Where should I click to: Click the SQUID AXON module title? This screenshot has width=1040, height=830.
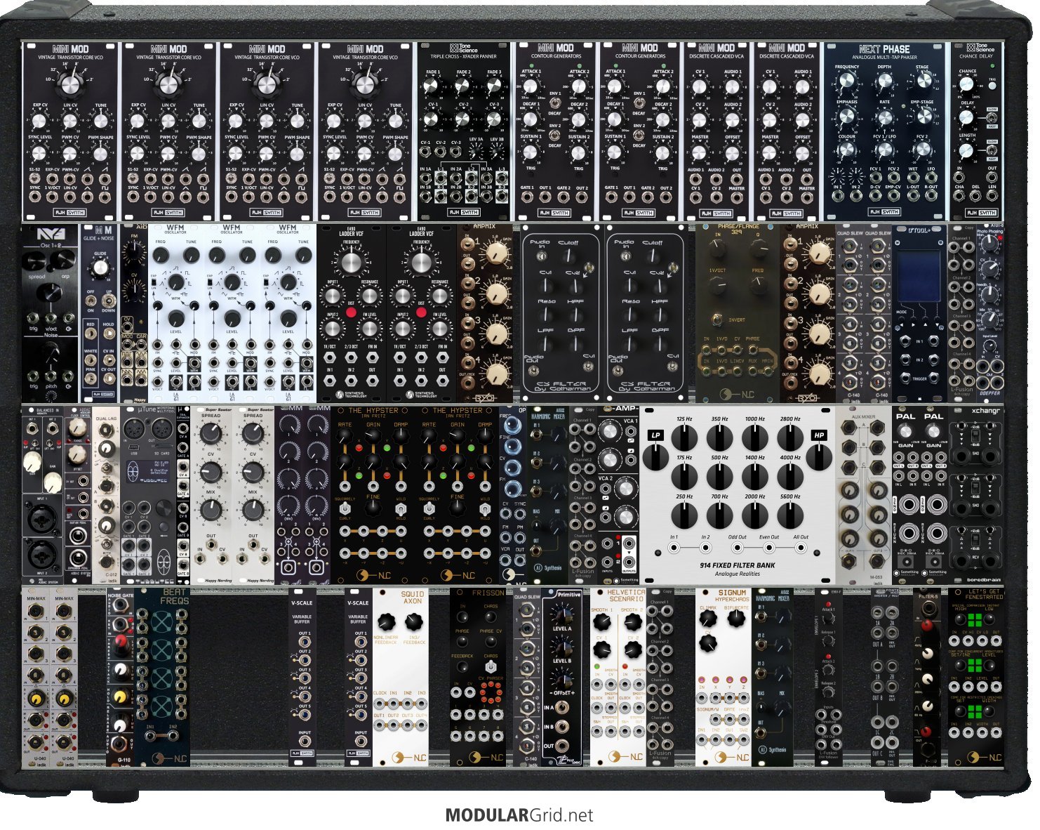pos(413,598)
